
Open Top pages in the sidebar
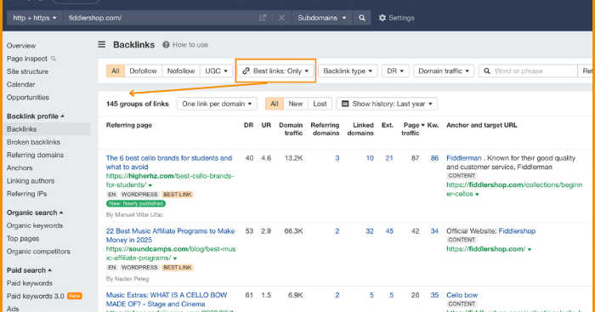point(23,238)
